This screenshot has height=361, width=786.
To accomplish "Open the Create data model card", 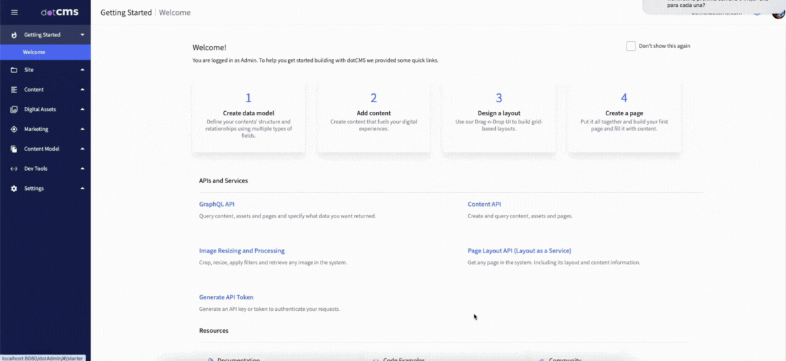I will (249, 117).
